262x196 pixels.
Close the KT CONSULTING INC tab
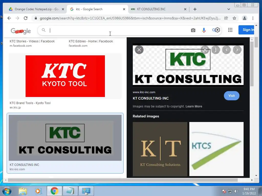[x=185, y=9]
